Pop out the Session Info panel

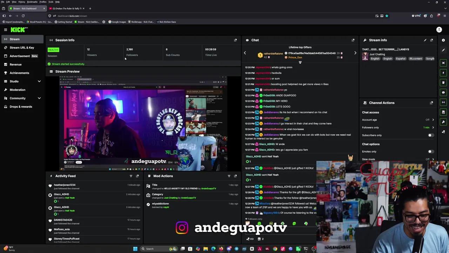coord(235,40)
